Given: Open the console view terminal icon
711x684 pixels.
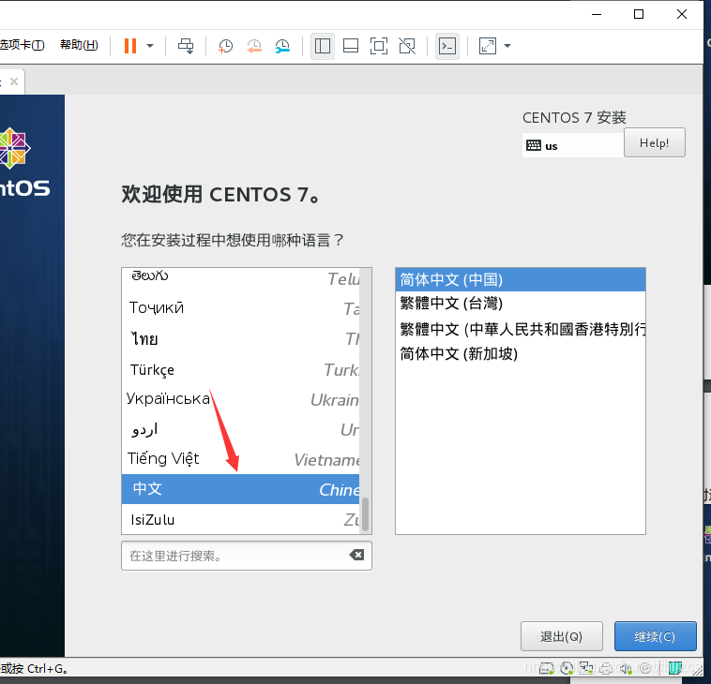Looking at the screenshot, I should coord(447,46).
